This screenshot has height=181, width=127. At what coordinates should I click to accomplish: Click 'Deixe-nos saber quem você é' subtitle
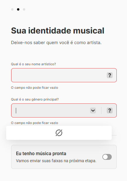click(x=56, y=43)
